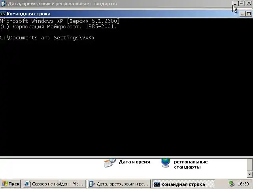Image resolution: width=253 pixels, height=189 pixels.
Task: Click the Command Prompt title bar system icon
Action: click(3, 14)
